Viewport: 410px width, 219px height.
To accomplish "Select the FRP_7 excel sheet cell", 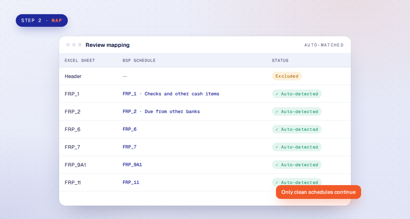I will tap(72, 147).
